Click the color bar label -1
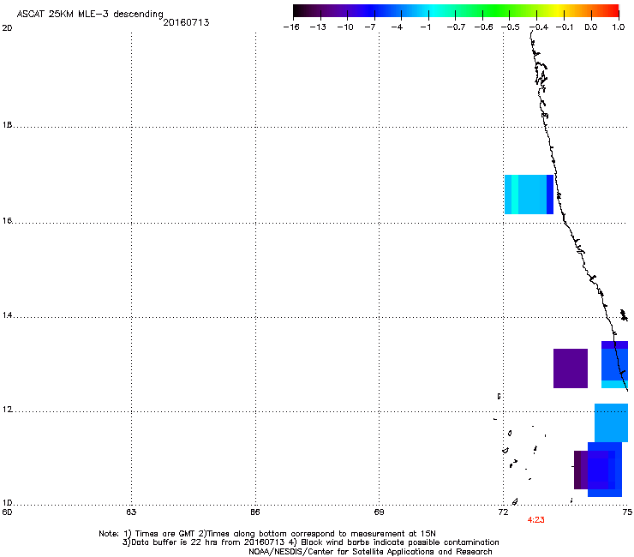 click(x=425, y=27)
